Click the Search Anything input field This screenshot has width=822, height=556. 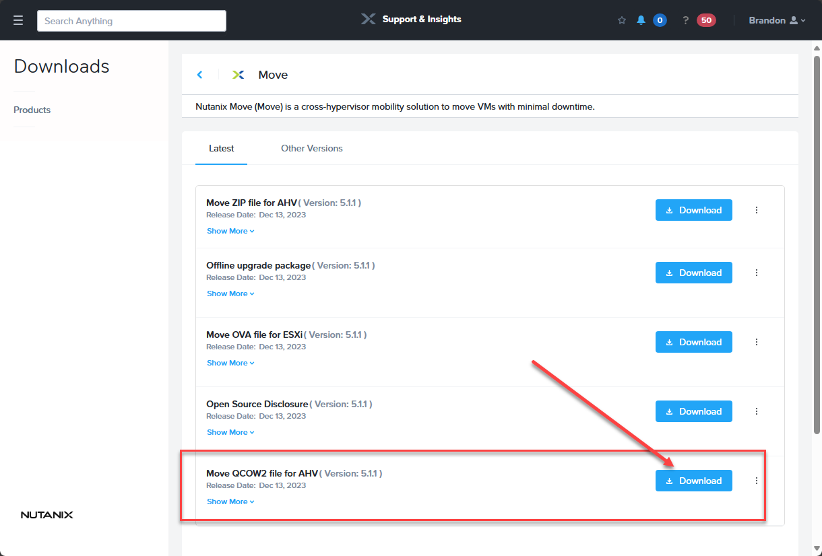coord(131,21)
